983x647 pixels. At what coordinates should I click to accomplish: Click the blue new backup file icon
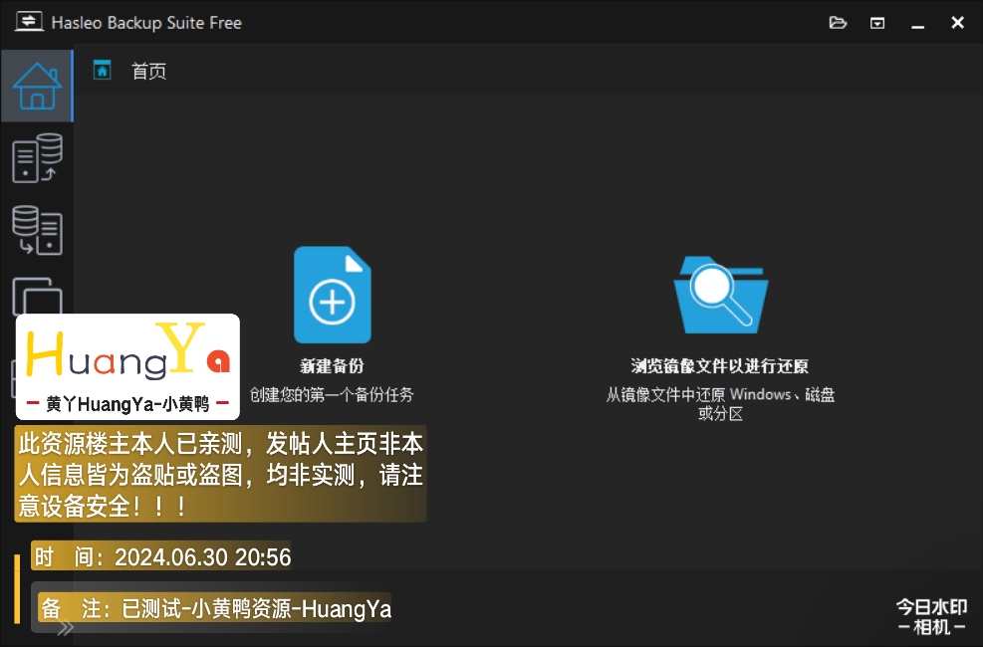[332, 295]
